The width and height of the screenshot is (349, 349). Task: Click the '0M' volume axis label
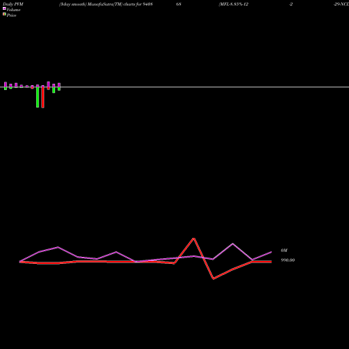point(284,251)
